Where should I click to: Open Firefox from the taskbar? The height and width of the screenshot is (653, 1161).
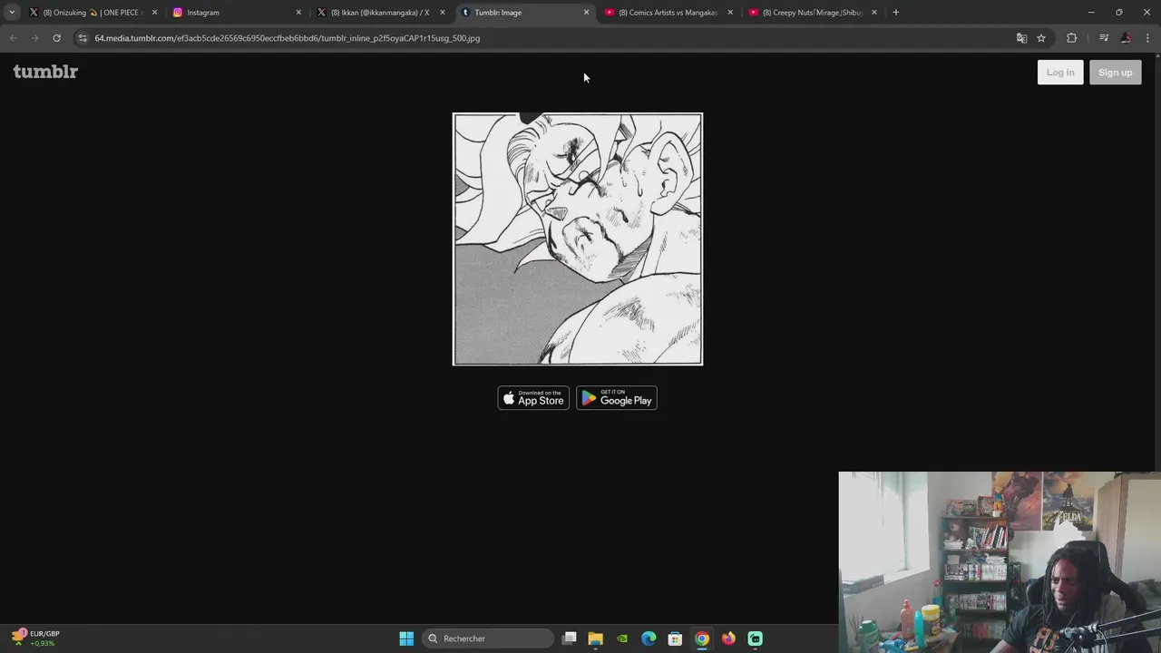pos(728,638)
